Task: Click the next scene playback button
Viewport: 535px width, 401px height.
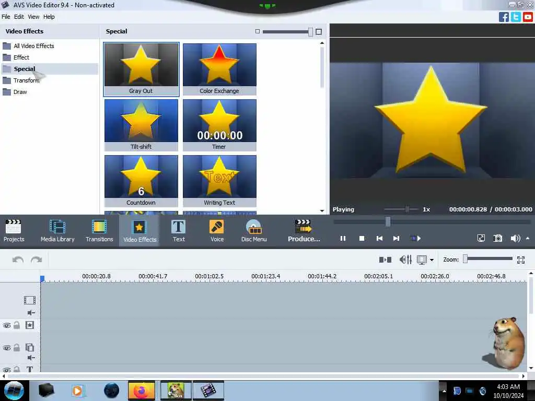Action: (415, 238)
